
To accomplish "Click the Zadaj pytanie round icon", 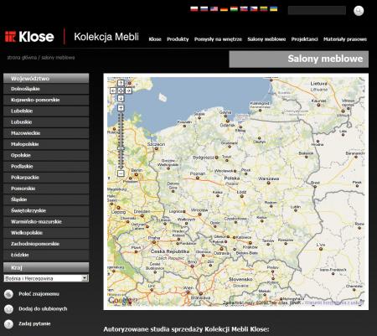I will point(8,324).
